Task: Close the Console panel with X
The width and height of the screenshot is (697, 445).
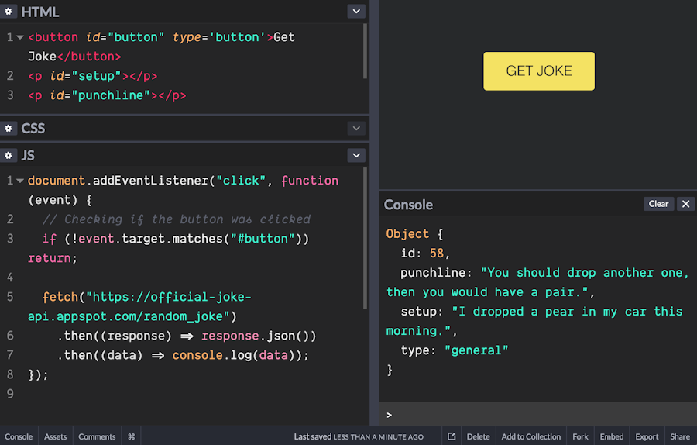Action: click(685, 204)
